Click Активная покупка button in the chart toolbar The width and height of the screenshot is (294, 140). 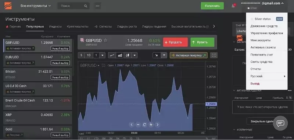tap(189, 55)
